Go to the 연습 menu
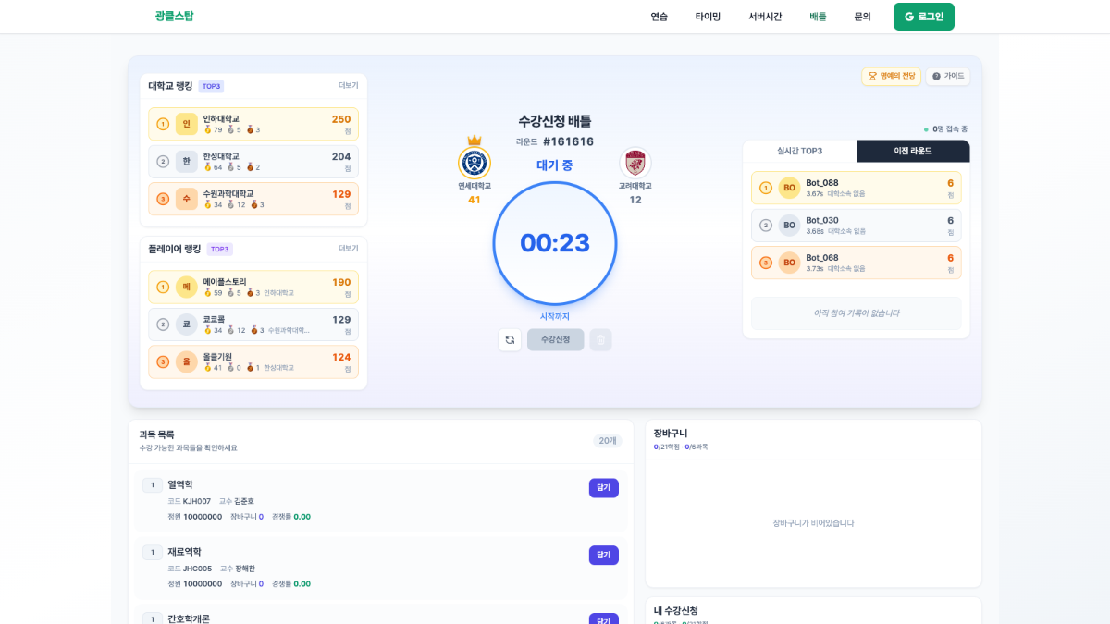The width and height of the screenshot is (1110, 624). tap(659, 17)
